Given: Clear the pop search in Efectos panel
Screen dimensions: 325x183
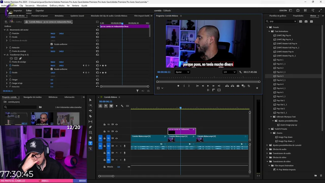Looking at the screenshot, I should [295, 22].
